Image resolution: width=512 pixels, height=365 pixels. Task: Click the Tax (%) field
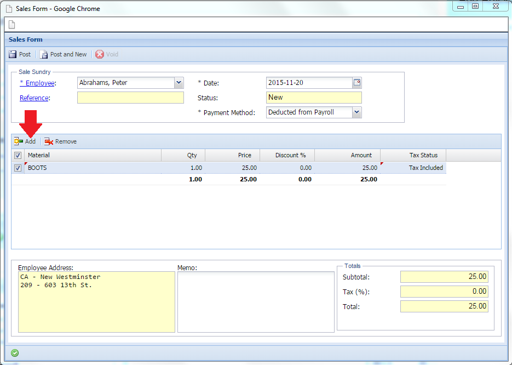tap(444, 292)
